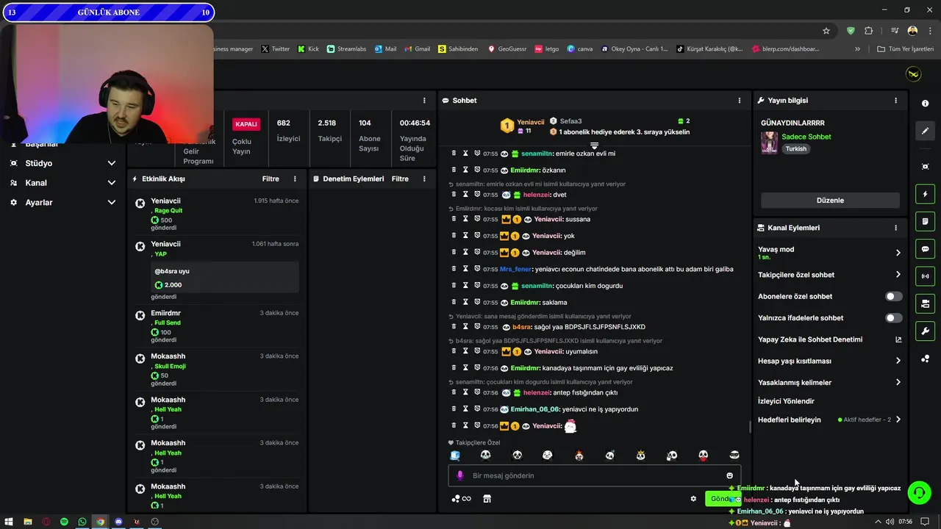Toggle the broadcast signal panel icon
Image resolution: width=941 pixels, height=529 pixels.
click(925, 276)
